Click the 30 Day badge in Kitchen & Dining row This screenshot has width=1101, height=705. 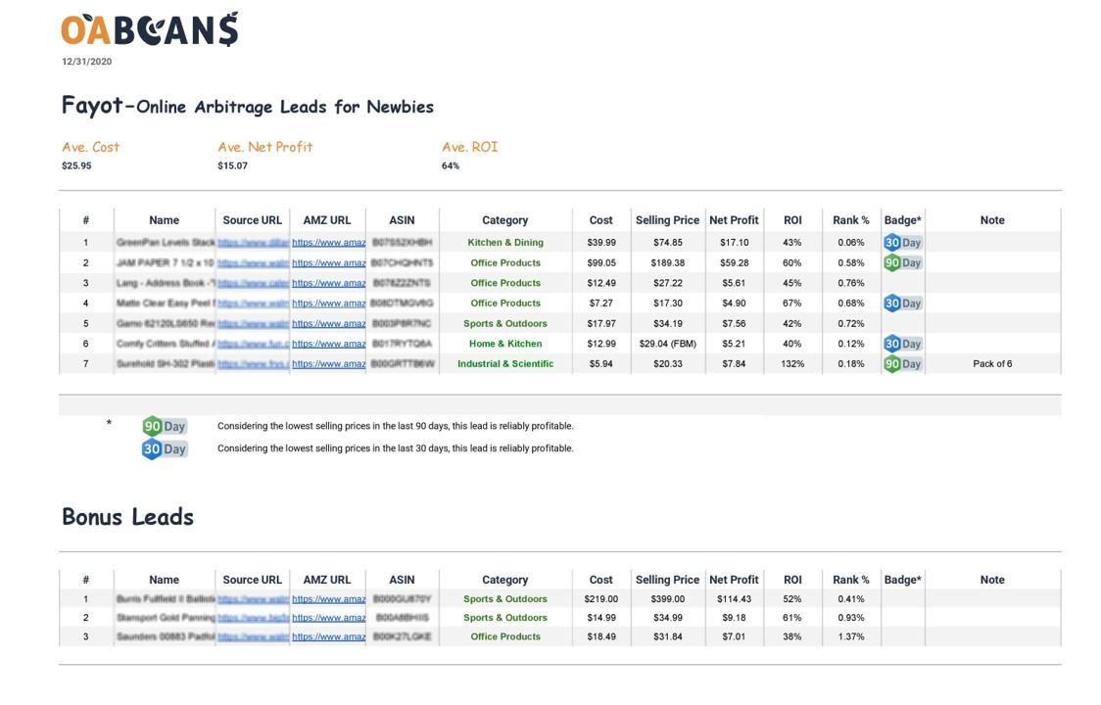pos(902,243)
